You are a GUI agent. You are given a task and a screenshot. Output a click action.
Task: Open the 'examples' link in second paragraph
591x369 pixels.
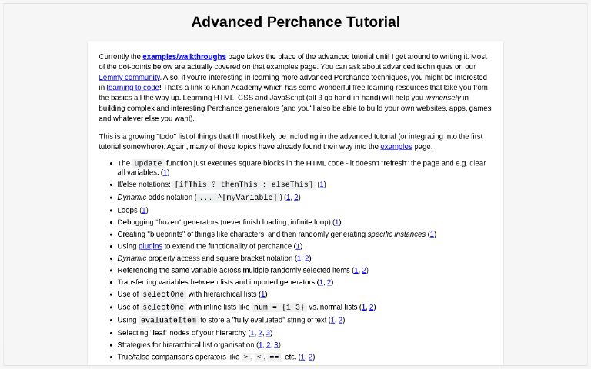point(396,146)
